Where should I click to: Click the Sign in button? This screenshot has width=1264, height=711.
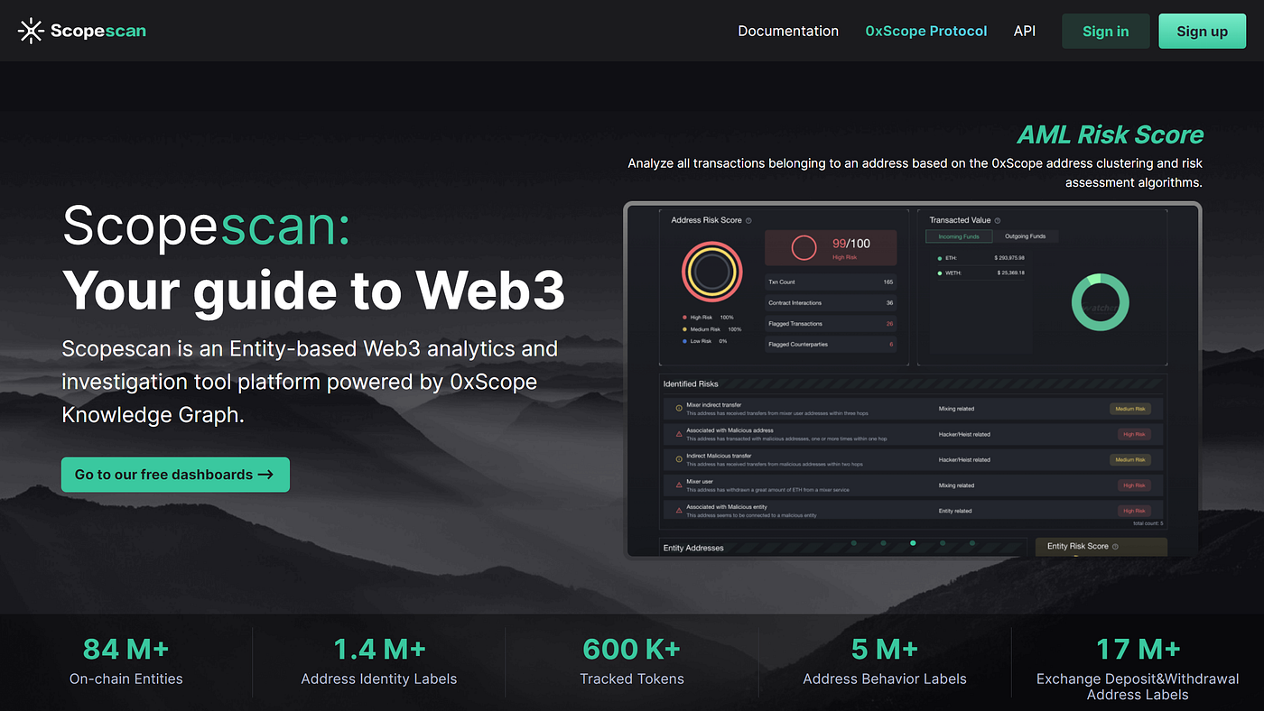1106,31
